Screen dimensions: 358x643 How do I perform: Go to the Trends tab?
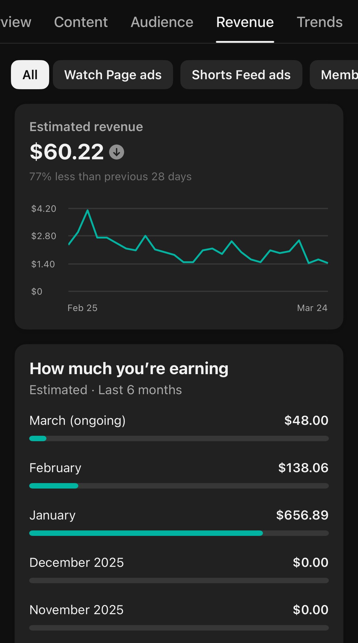319,22
